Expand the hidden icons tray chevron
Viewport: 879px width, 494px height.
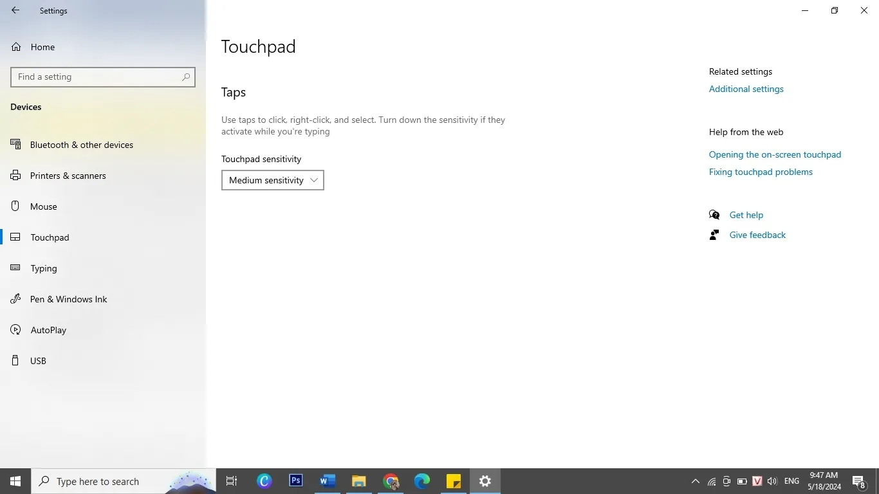[696, 481]
